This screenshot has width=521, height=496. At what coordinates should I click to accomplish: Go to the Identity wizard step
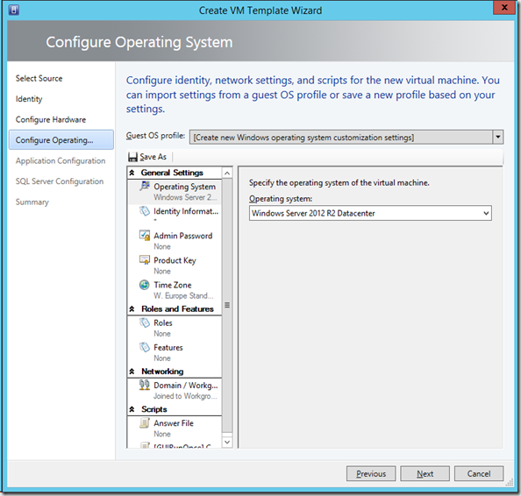pos(29,99)
